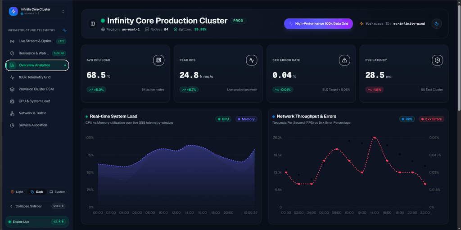Click the sidebar panel toggle icon in header
The height and width of the screenshot is (230, 461).
coord(93,24)
